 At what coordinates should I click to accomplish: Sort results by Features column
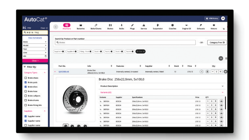(x=140, y=66)
